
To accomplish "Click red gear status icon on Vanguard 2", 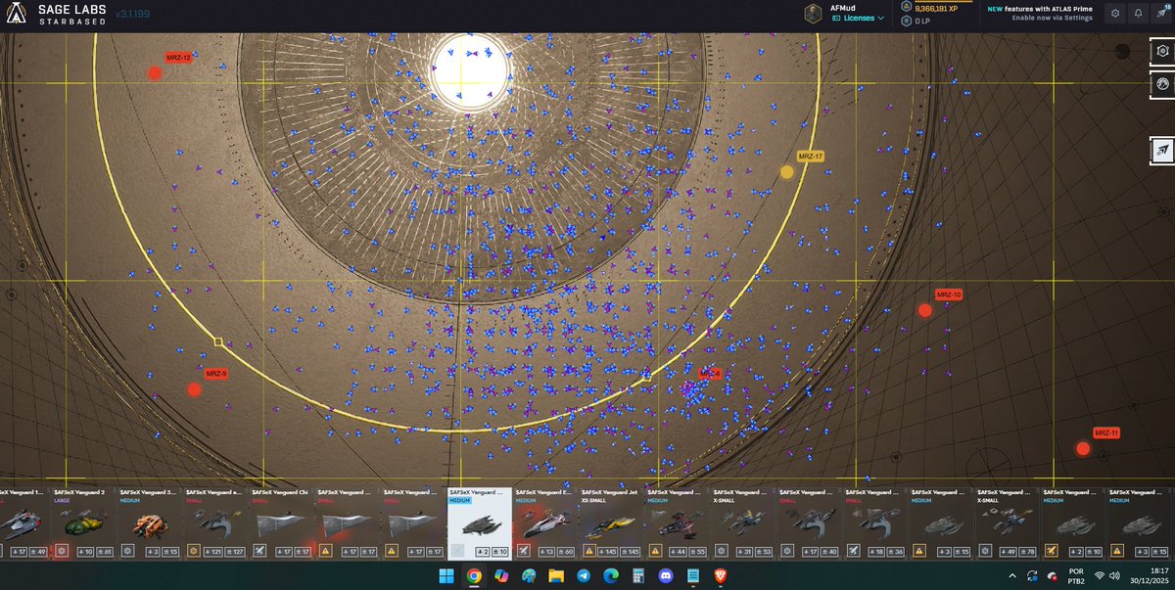I will (61, 551).
